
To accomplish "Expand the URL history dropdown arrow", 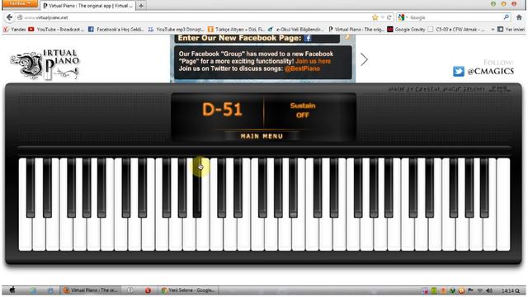I will 382,17.
